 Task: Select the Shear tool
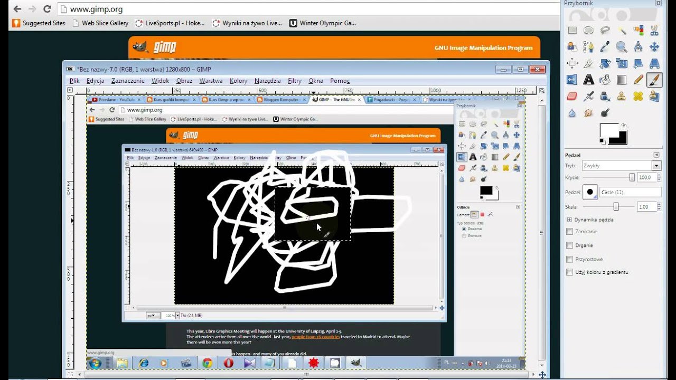click(x=638, y=63)
